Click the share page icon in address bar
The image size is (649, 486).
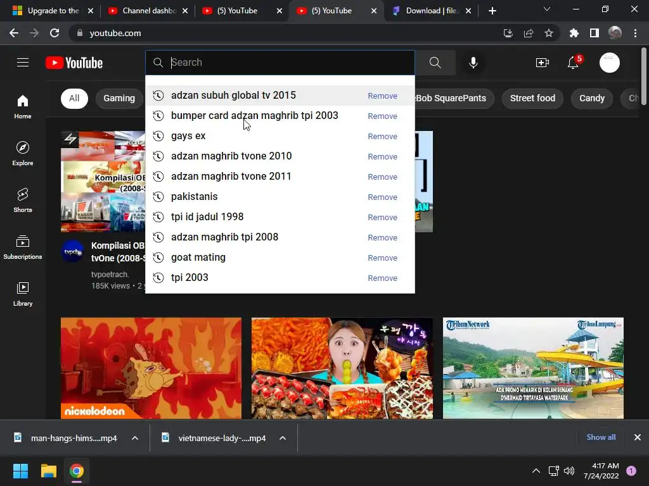point(529,33)
